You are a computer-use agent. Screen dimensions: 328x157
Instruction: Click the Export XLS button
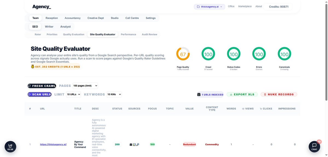[242, 95]
